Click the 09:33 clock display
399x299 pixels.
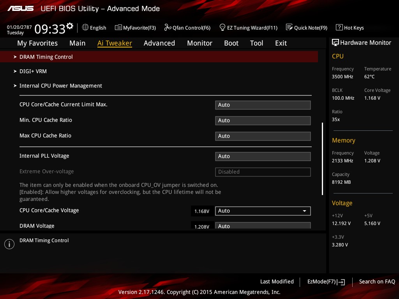point(50,29)
